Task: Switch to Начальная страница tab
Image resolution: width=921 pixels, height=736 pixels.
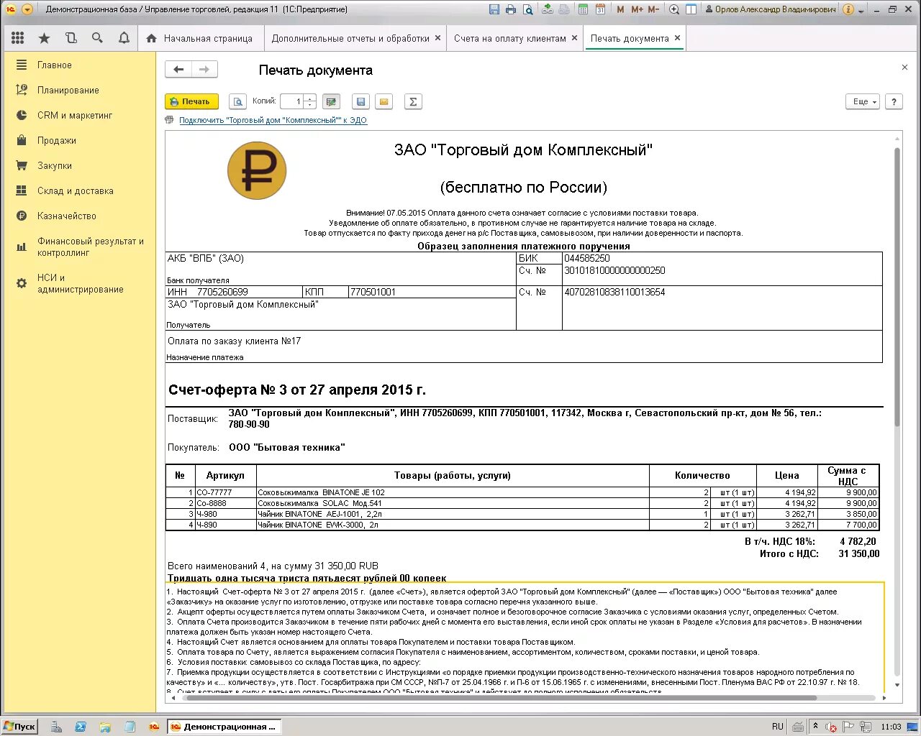Action: point(200,38)
